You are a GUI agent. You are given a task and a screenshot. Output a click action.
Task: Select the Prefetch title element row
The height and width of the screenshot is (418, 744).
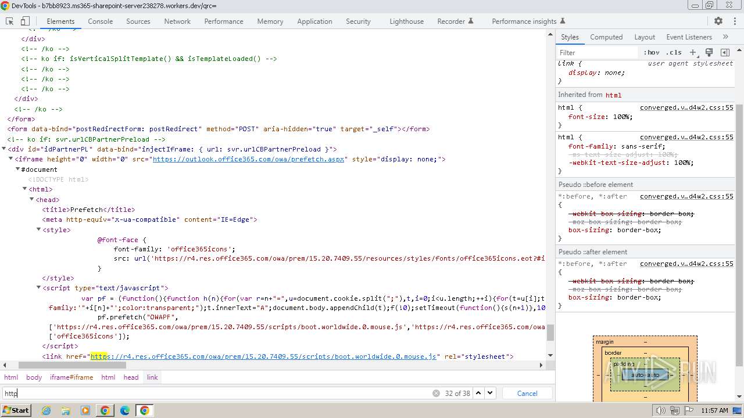tap(88, 210)
